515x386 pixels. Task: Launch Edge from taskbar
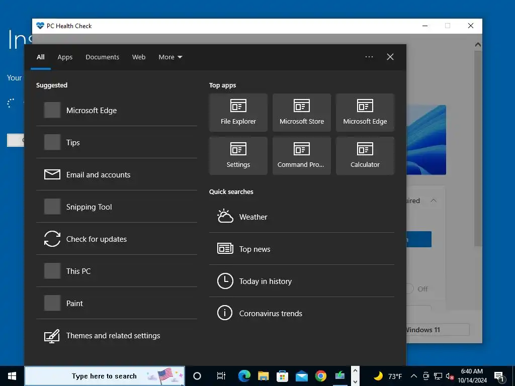coord(244,376)
